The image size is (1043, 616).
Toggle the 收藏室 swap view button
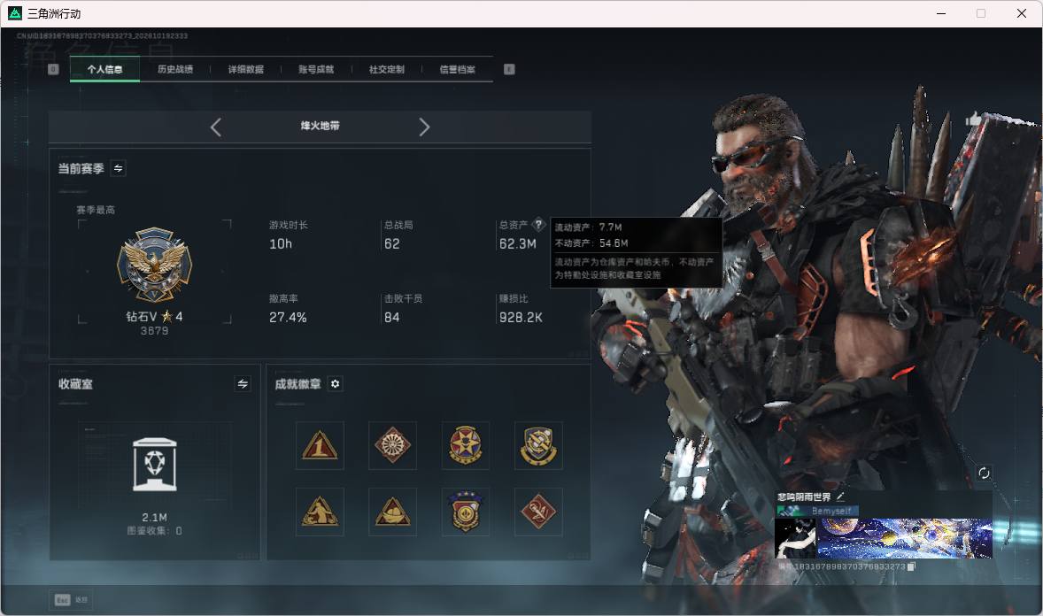pos(243,384)
